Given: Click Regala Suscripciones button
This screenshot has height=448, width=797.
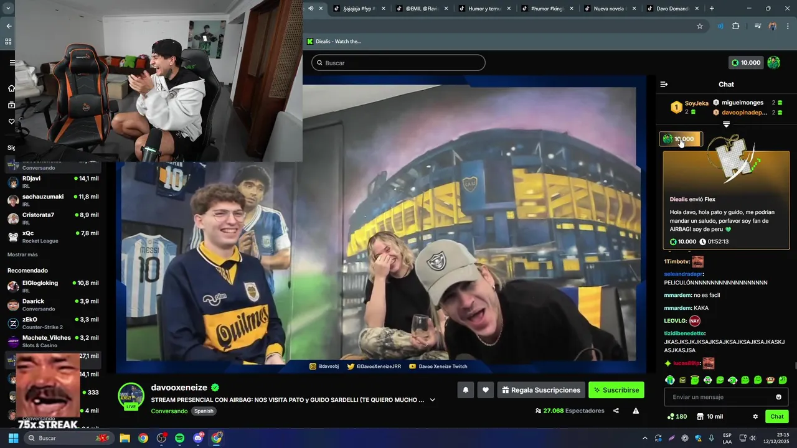Looking at the screenshot, I should 541,390.
